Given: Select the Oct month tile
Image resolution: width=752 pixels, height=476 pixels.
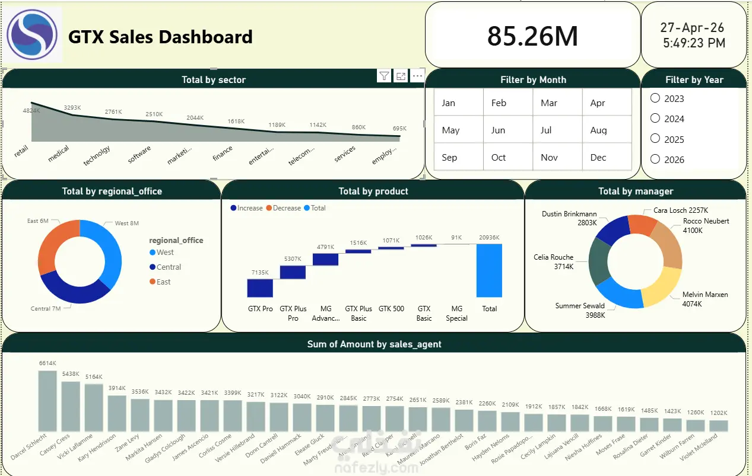Looking at the screenshot, I should tap(508, 157).
